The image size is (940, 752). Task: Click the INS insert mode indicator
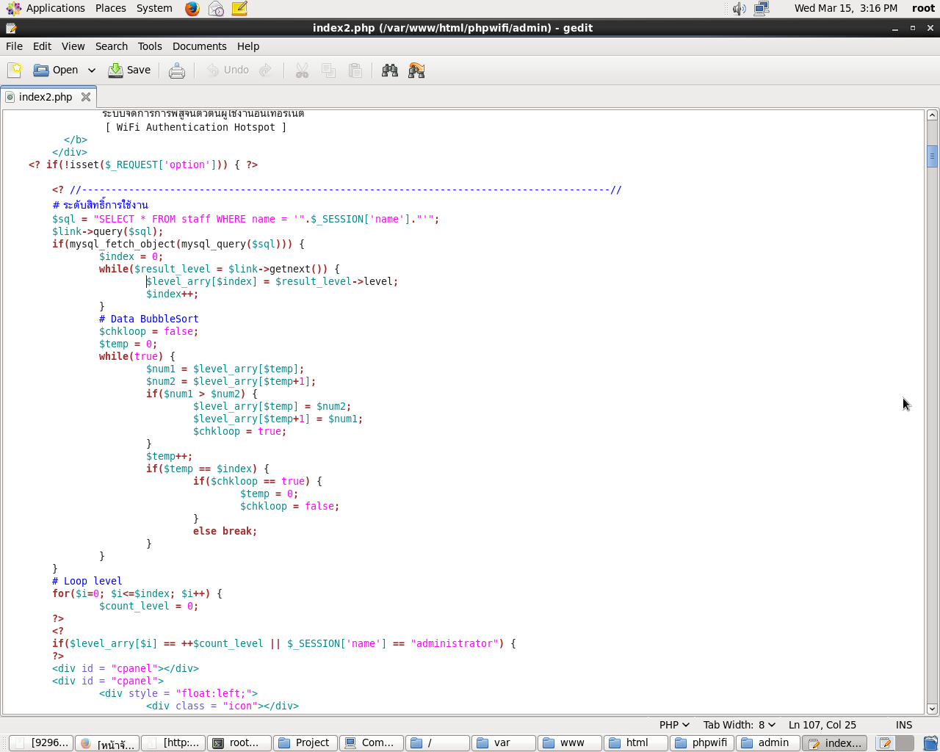tap(904, 724)
